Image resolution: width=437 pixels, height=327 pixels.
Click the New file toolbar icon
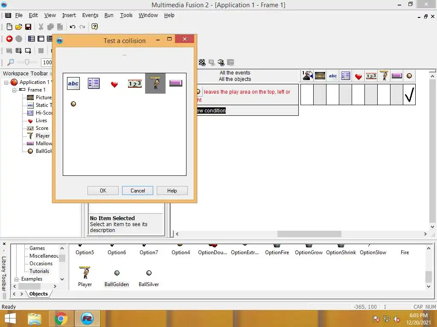9,27
